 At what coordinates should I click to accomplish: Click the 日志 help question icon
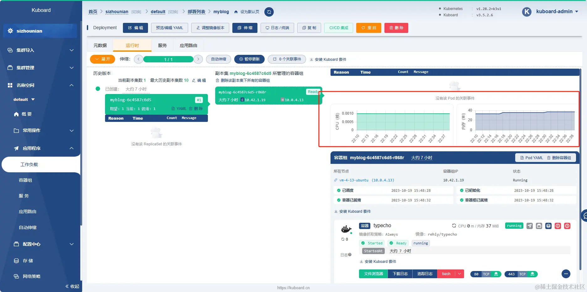pos(350,255)
